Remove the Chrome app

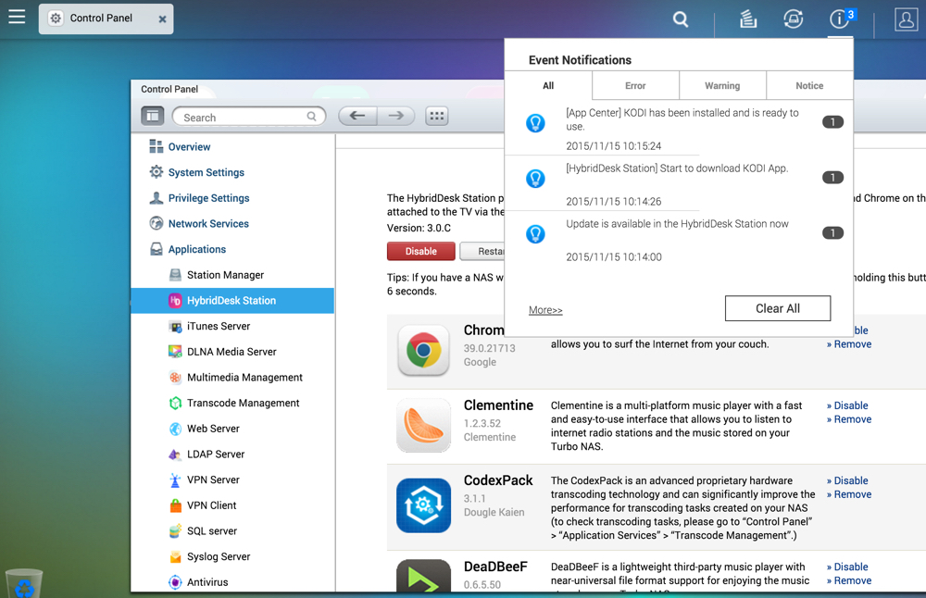849,344
